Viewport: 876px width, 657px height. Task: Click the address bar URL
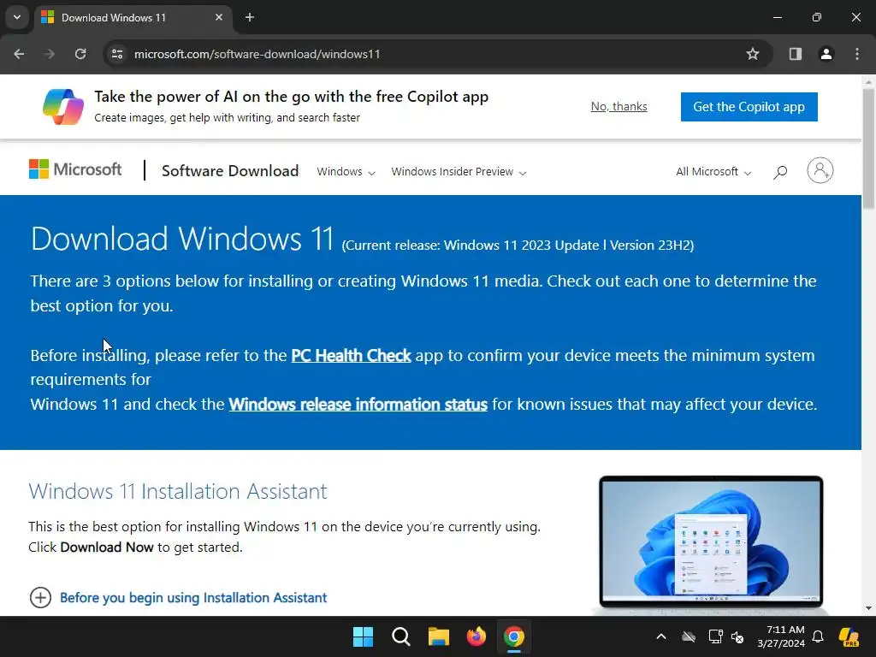[x=257, y=54]
